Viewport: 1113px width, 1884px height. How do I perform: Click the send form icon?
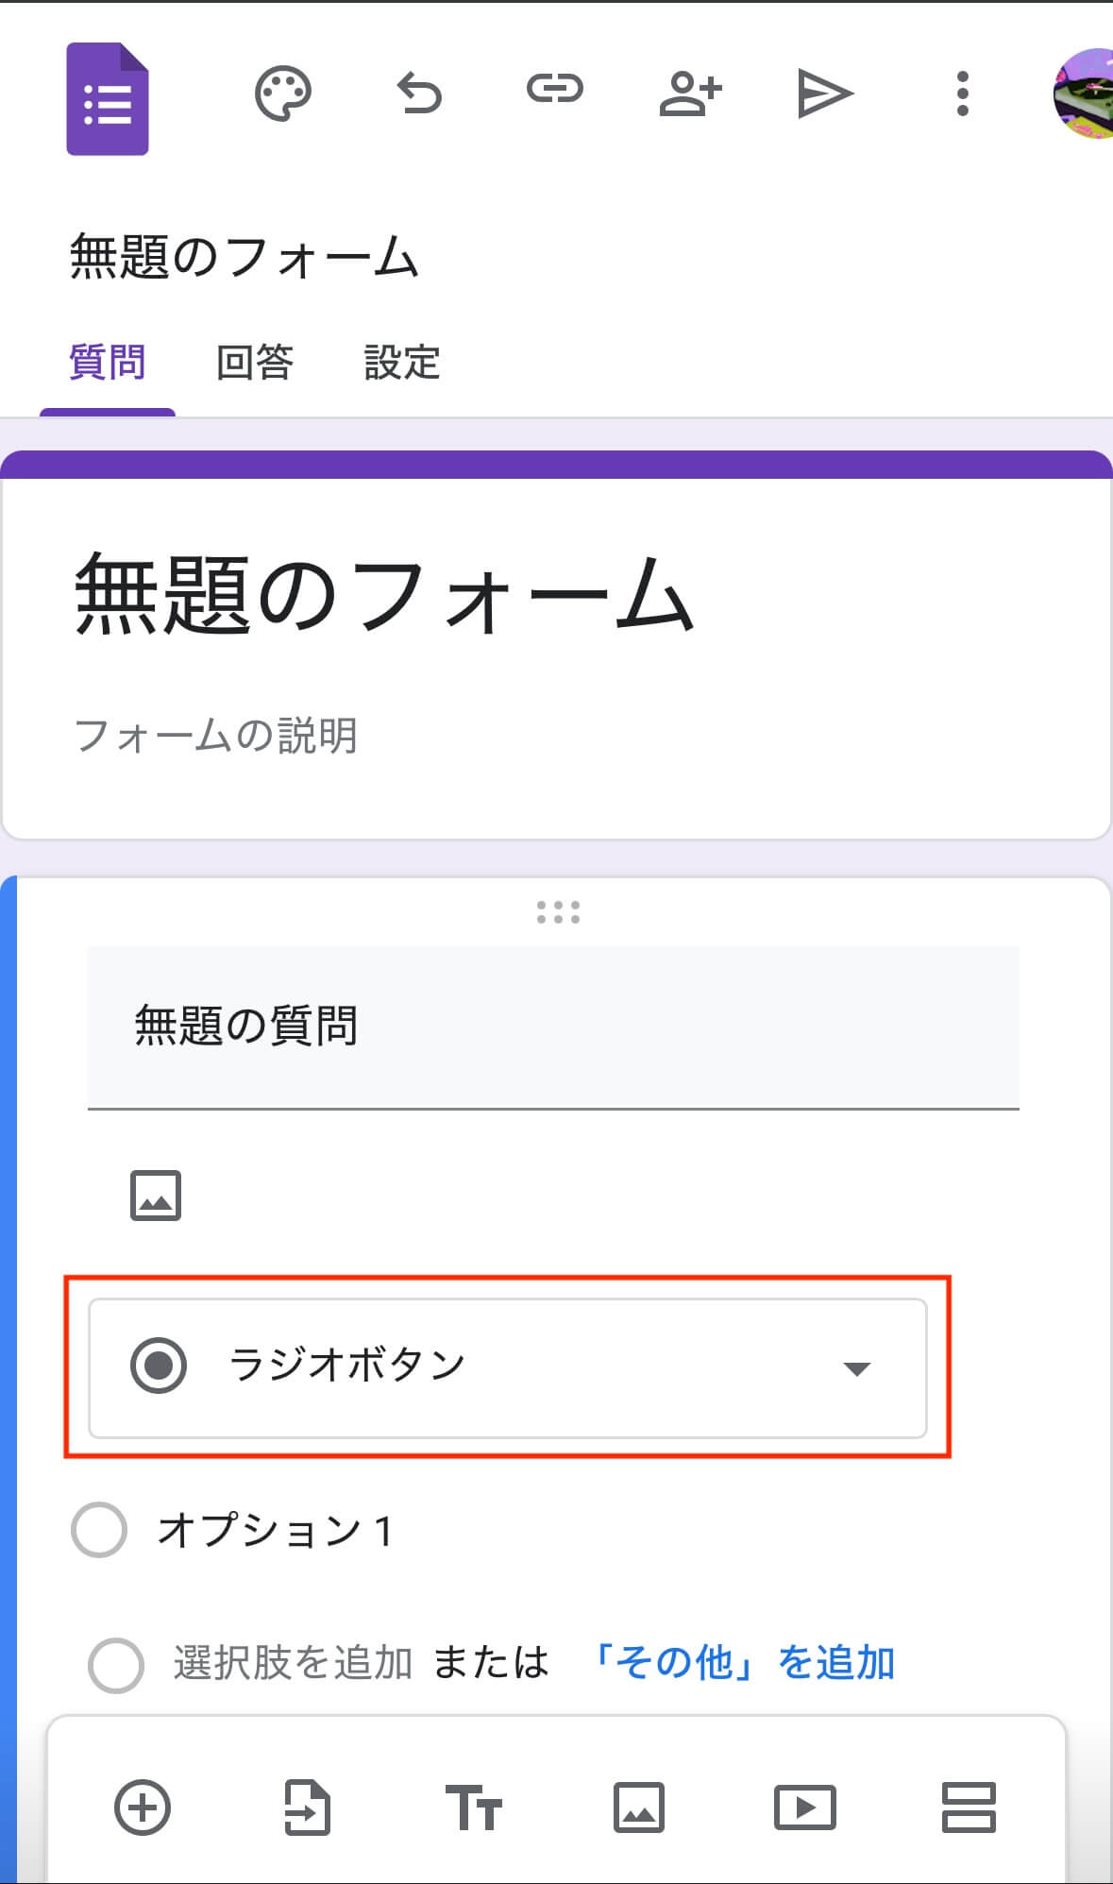(825, 93)
